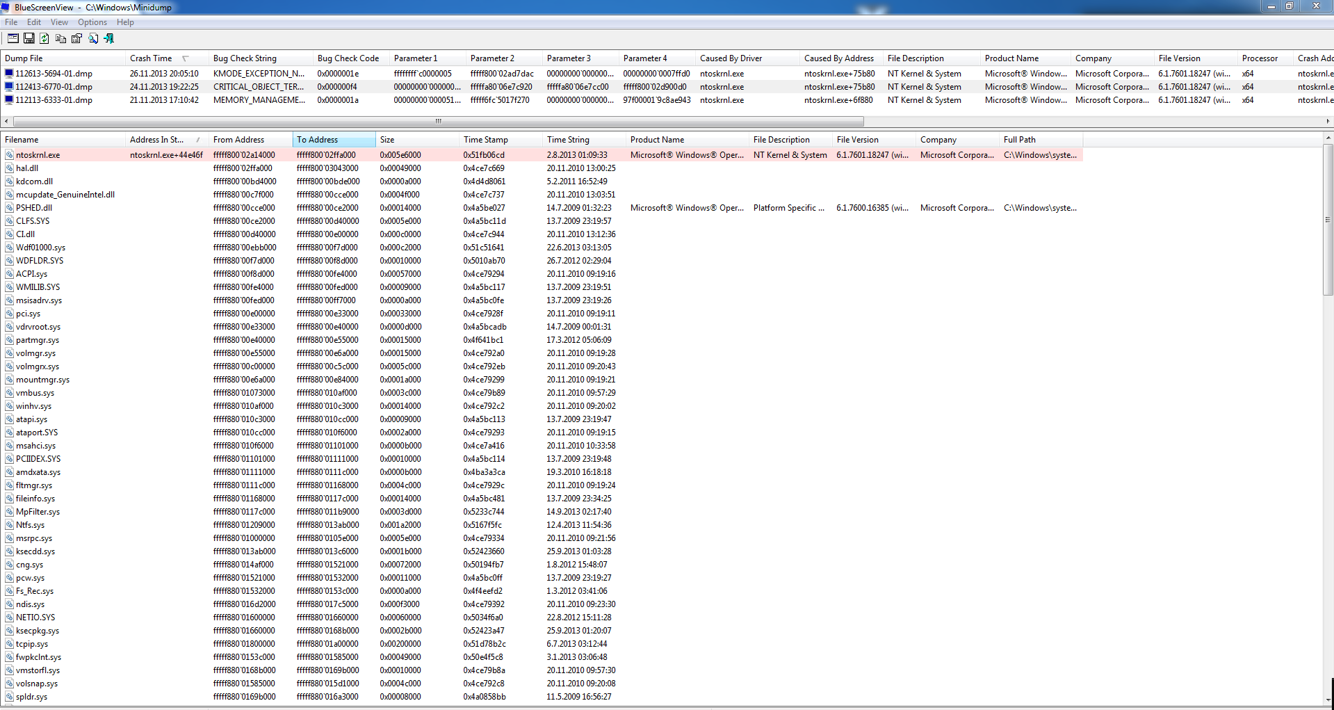The width and height of the screenshot is (1334, 710).
Task: Open the File menu
Action: pos(11,22)
